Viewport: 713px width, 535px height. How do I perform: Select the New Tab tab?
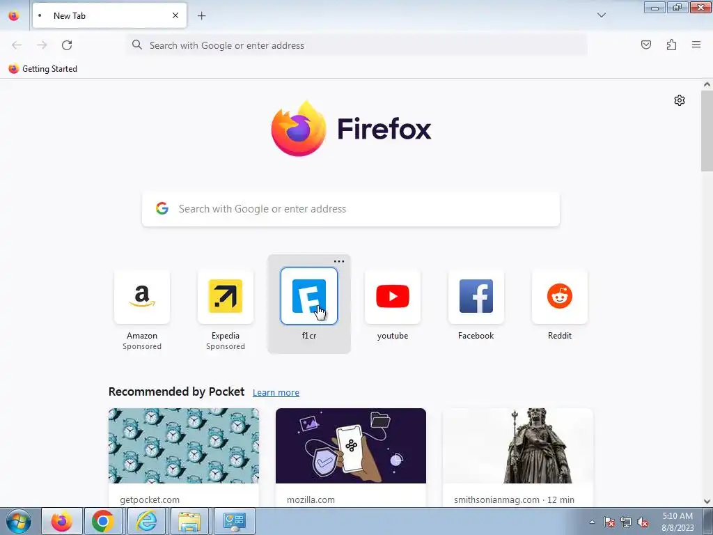click(x=109, y=15)
